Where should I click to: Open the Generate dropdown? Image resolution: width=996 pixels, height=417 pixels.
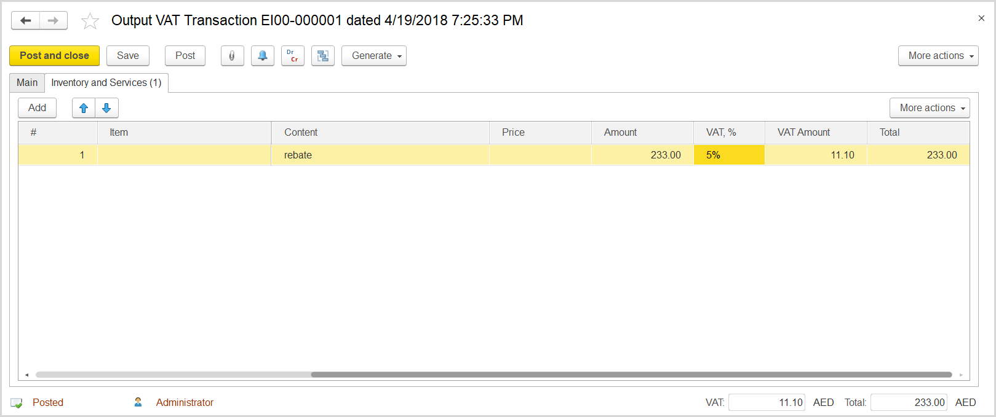[x=374, y=56]
